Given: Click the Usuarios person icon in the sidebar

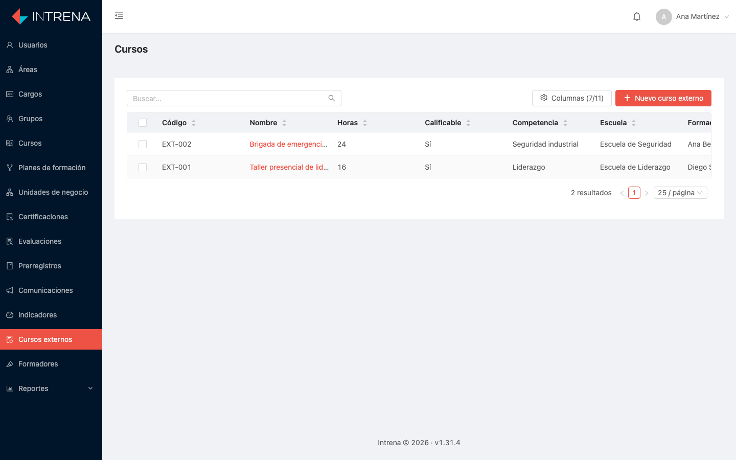Looking at the screenshot, I should (10, 45).
